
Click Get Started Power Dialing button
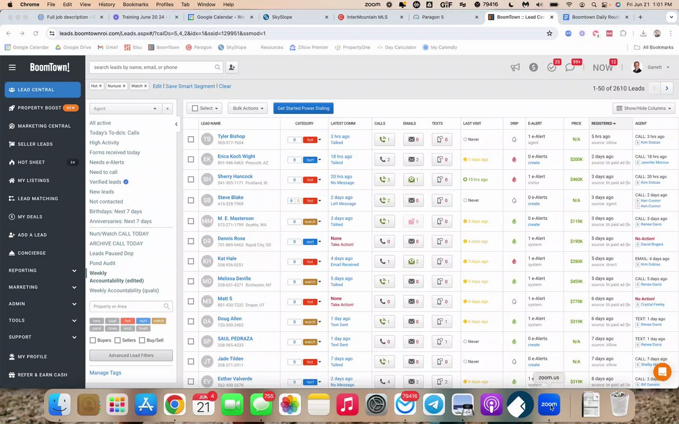[x=303, y=108]
